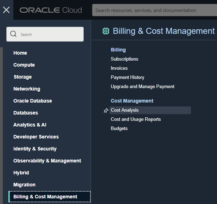Open the Analytics & AI category
The height and width of the screenshot is (204, 217).
coord(30,125)
